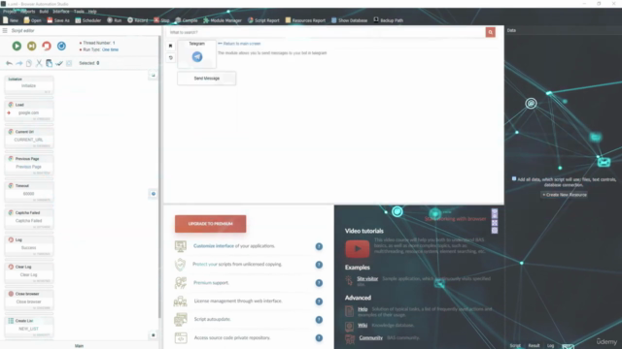Click the Show Database toolbar item
The image size is (622, 349).
(x=349, y=20)
